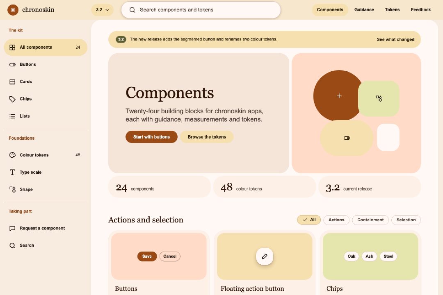This screenshot has height=295, width=443.
Task: Click the shapes icon in green tile
Action: click(x=379, y=98)
